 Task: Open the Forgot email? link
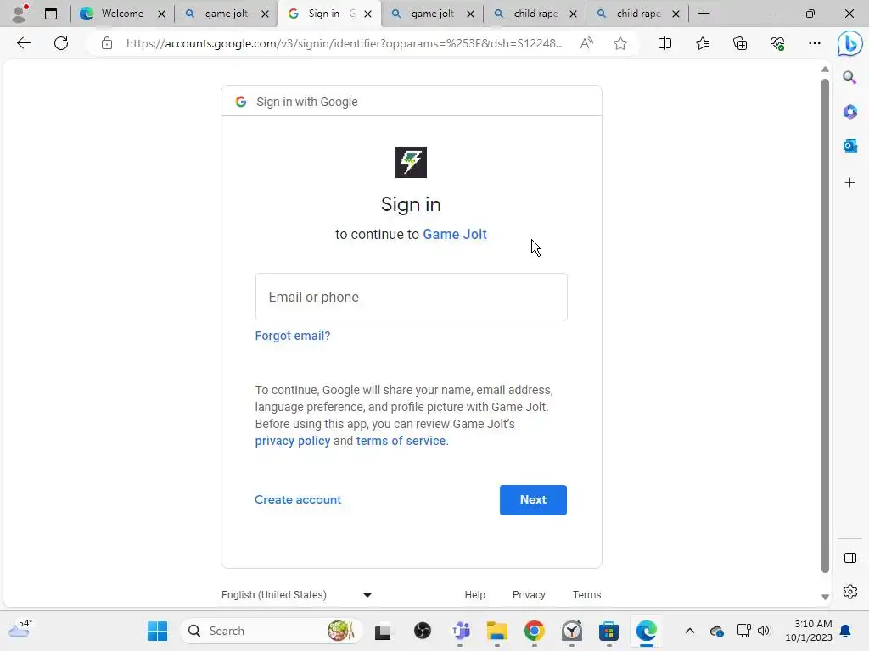tap(293, 336)
